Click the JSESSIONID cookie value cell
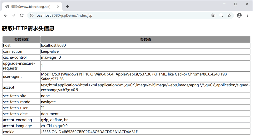253x138 pixels. 89,132
